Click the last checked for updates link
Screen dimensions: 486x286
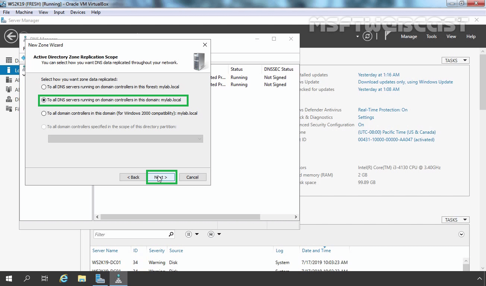tap(379, 89)
